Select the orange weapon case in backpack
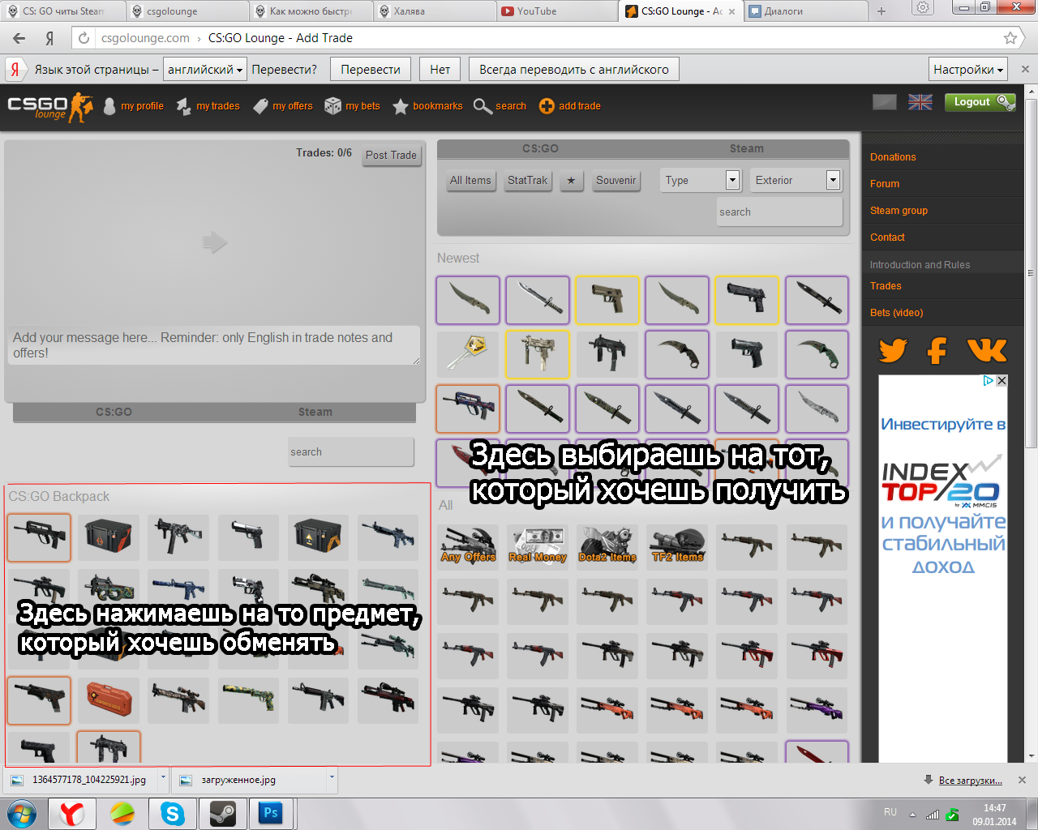Image resolution: width=1038 pixels, height=830 pixels. pos(109,700)
